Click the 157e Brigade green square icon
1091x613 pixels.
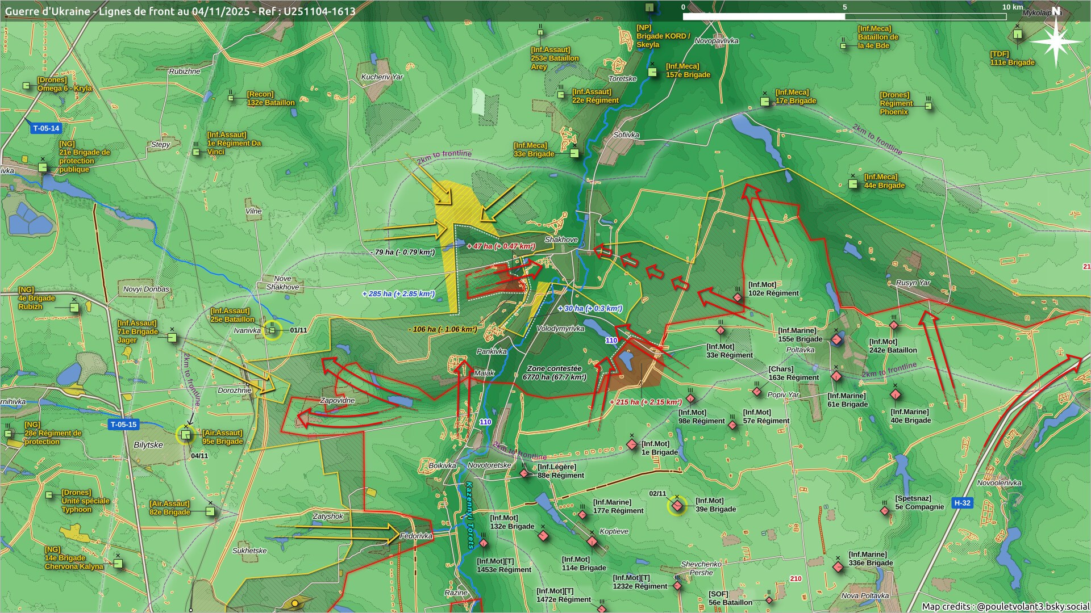pyautogui.click(x=653, y=72)
